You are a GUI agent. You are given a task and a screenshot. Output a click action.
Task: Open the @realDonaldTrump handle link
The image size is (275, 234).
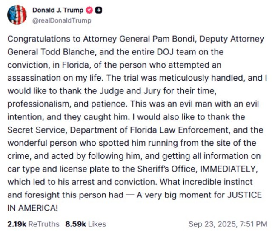coord(62,20)
